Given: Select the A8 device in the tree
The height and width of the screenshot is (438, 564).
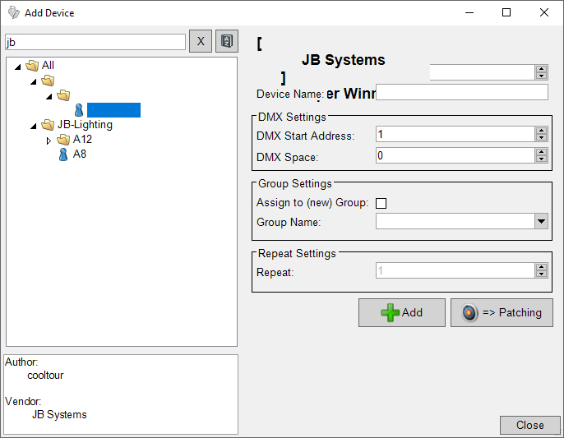Looking at the screenshot, I should [x=79, y=154].
